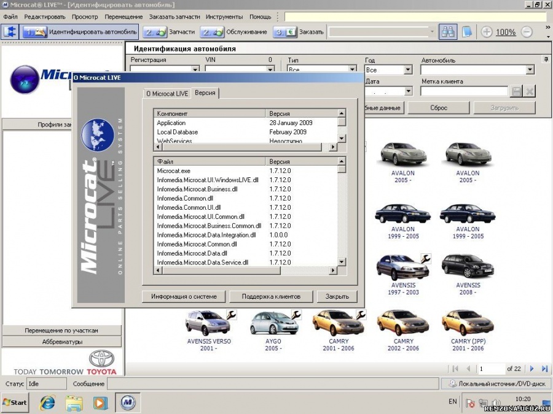Click the save diskette icon by customer label
Screen dimensions: 553x414
(516, 91)
